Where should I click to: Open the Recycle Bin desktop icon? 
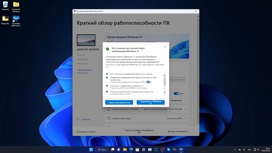pyautogui.click(x=5, y=6)
